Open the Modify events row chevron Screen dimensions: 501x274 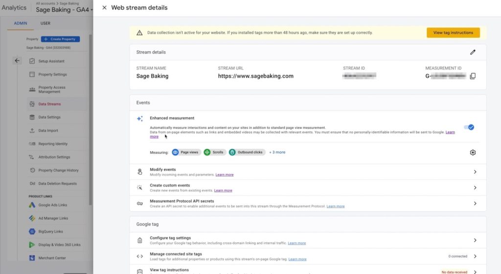475,172
